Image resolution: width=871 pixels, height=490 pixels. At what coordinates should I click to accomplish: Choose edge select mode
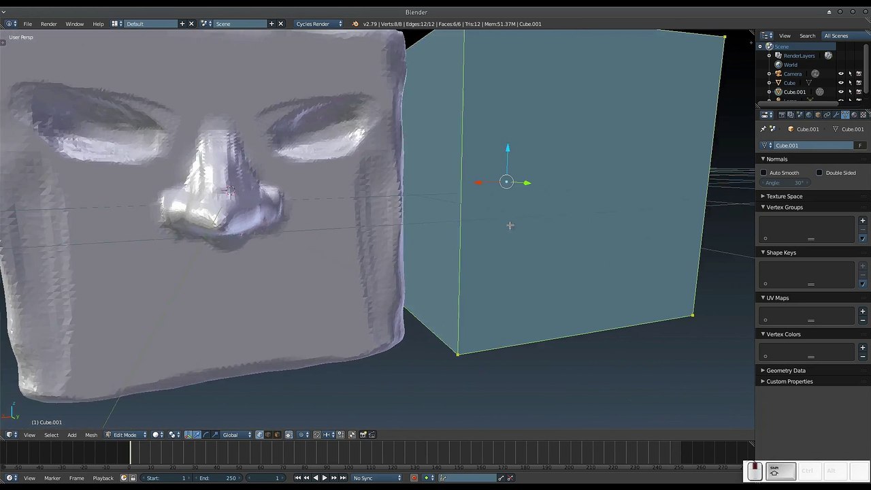[x=268, y=435]
